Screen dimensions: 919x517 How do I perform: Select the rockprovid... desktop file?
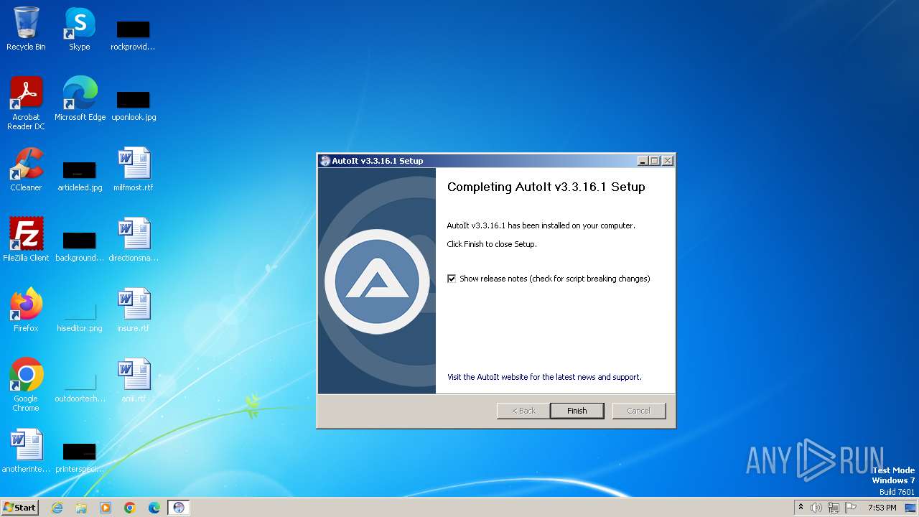click(x=133, y=34)
